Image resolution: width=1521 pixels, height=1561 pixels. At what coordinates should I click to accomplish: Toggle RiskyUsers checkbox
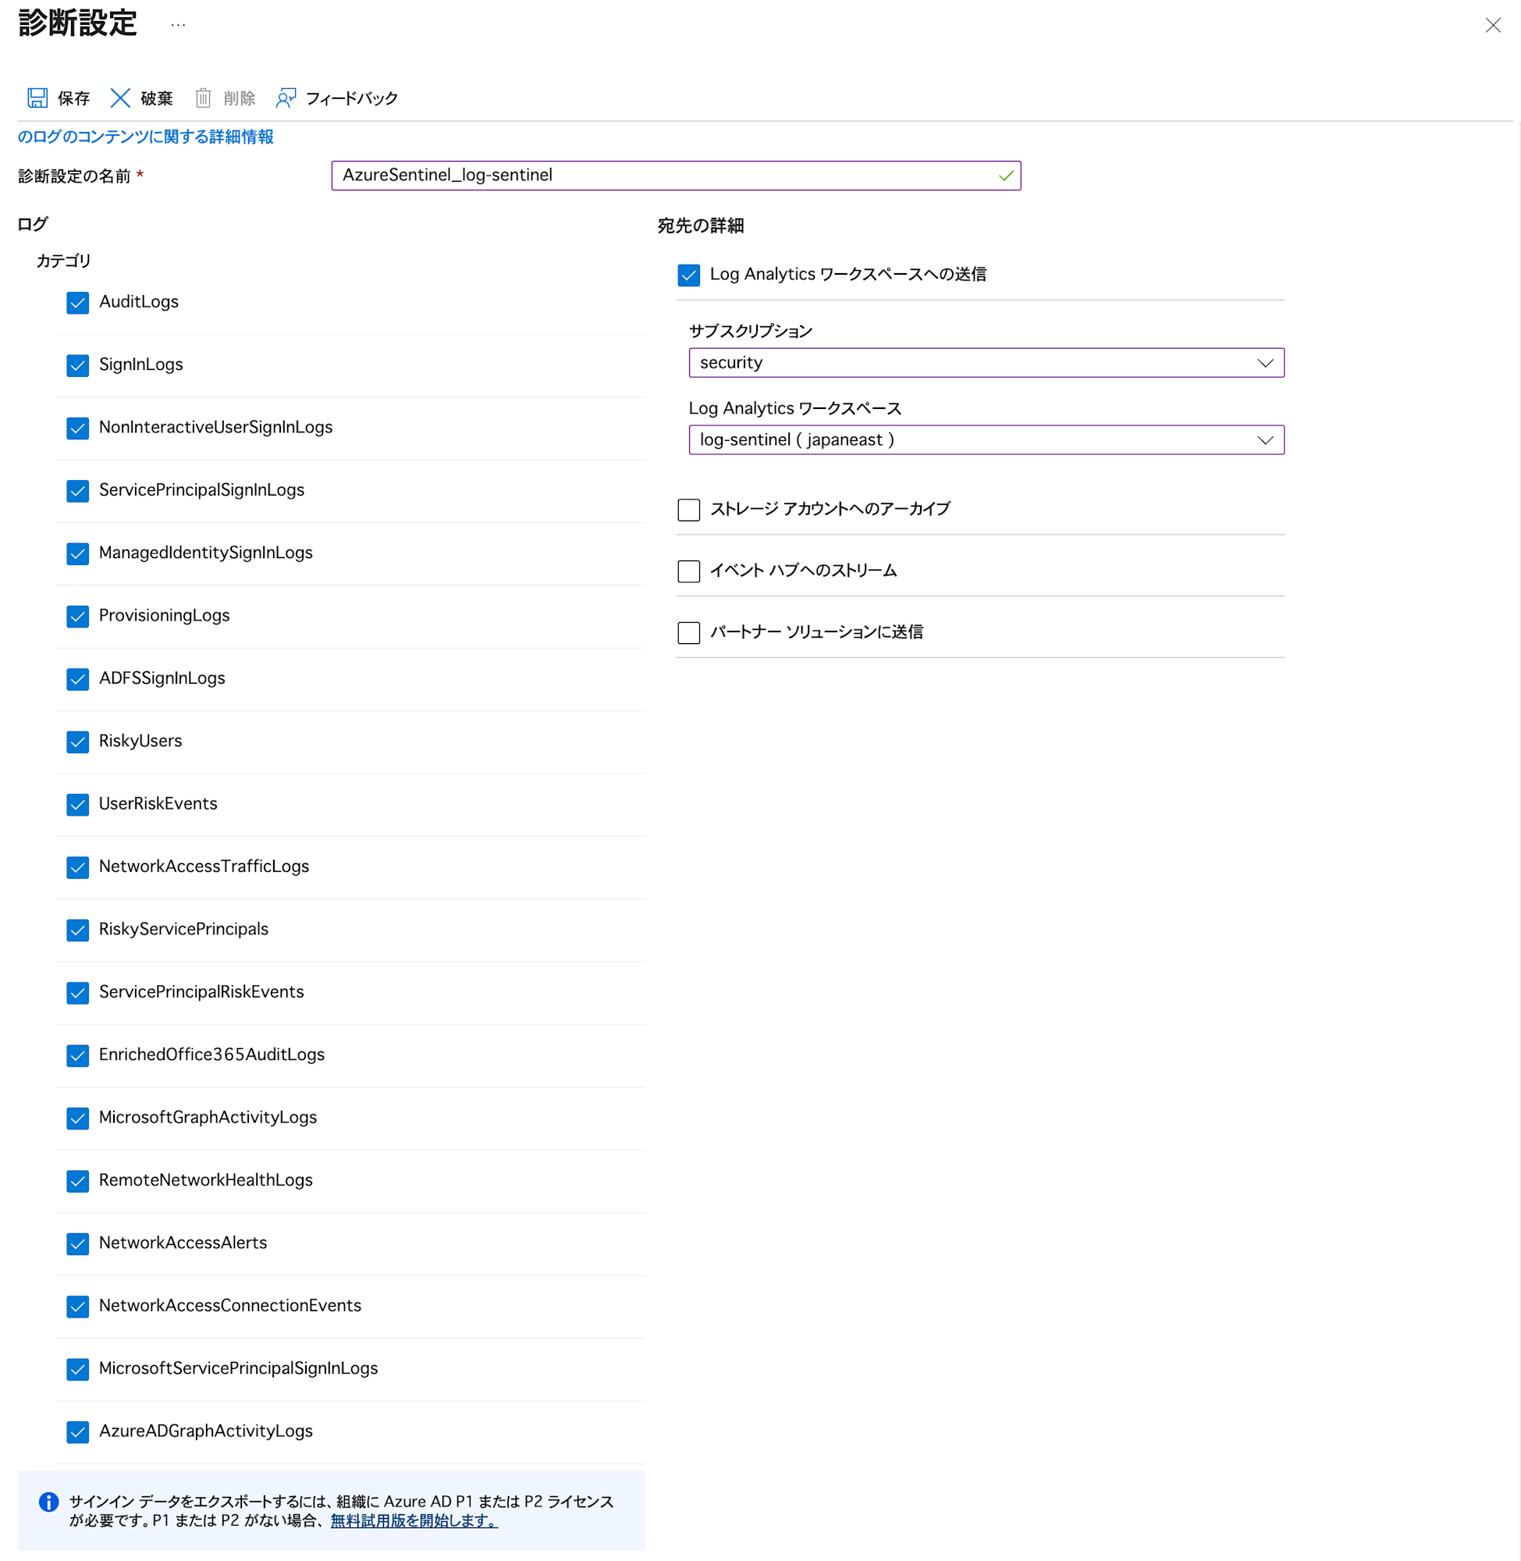[77, 742]
